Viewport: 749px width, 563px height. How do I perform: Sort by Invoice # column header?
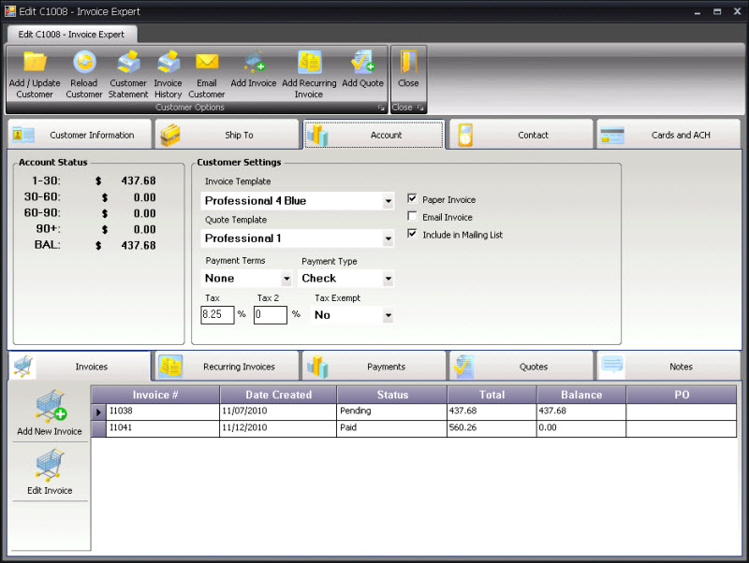155,395
